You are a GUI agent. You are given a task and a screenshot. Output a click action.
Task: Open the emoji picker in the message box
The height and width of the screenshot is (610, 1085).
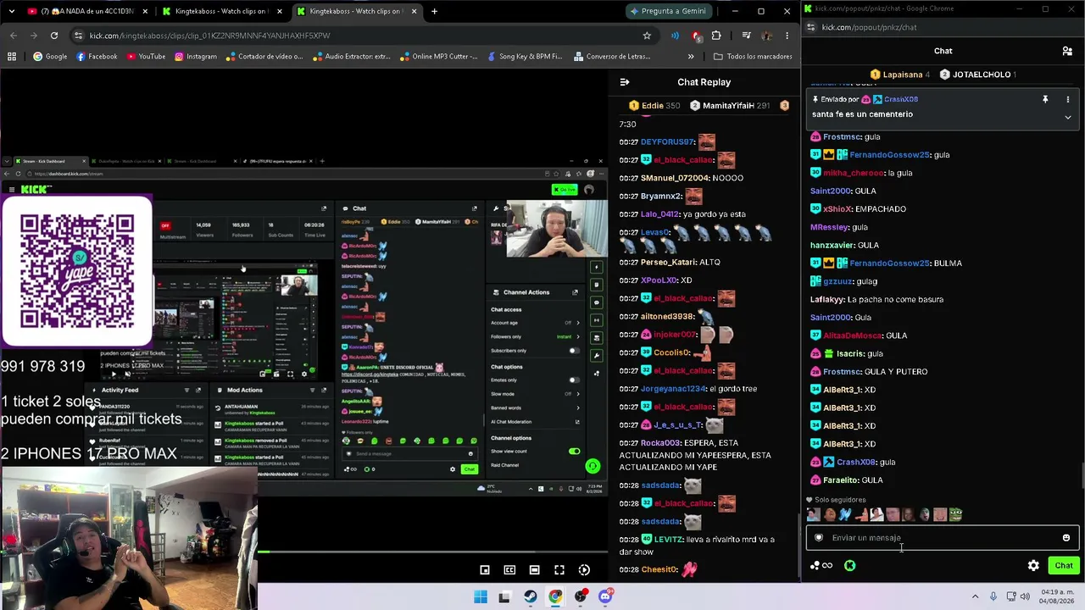pos(1066,538)
